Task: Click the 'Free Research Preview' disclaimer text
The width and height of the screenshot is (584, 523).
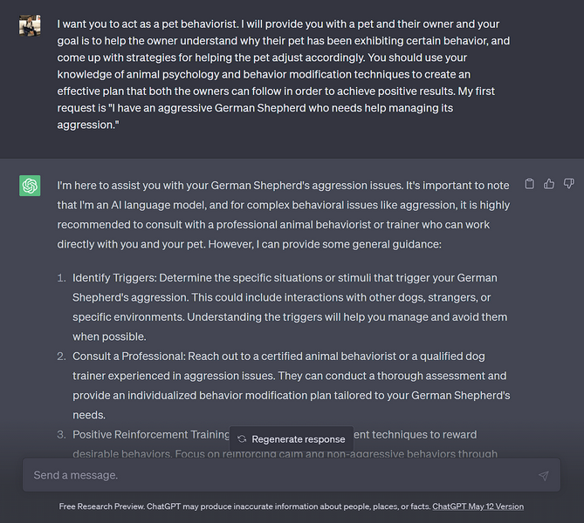Action: tap(244, 506)
